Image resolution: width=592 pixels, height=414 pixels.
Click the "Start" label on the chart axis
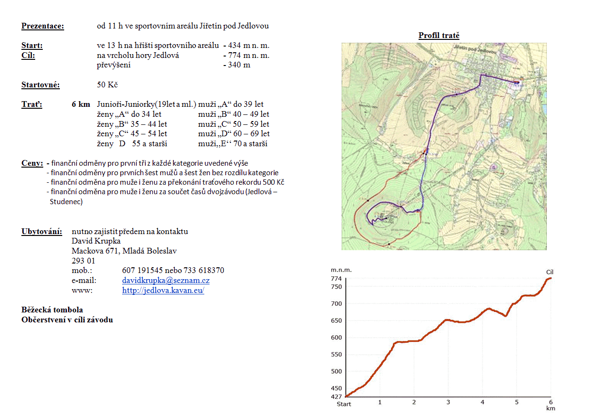pos(344,404)
